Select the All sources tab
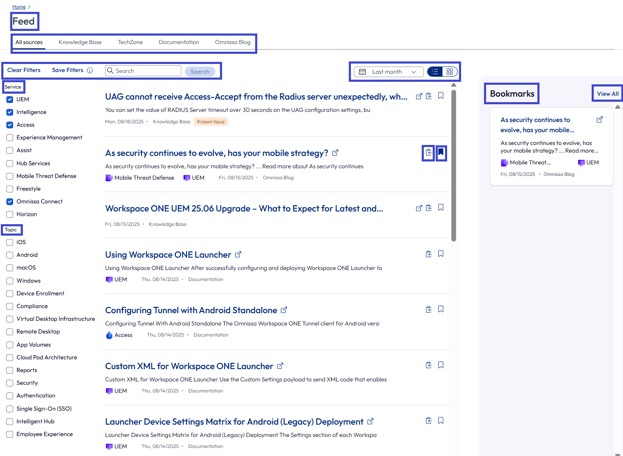Image resolution: width=623 pixels, height=456 pixels. (x=29, y=42)
